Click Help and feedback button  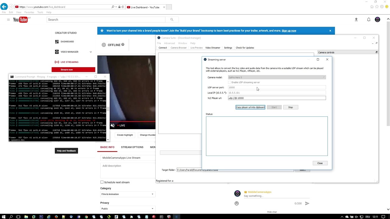point(66,151)
